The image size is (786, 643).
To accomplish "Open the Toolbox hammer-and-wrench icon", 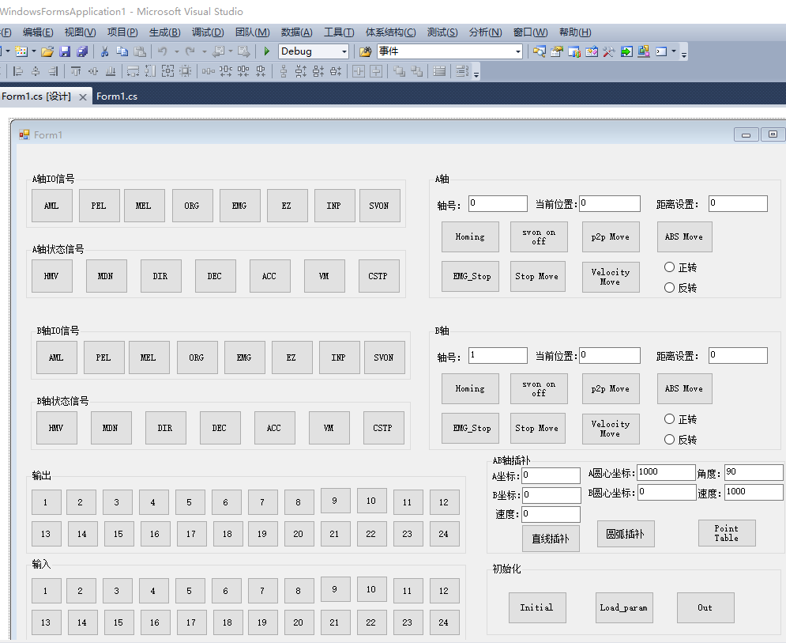I will click(608, 51).
